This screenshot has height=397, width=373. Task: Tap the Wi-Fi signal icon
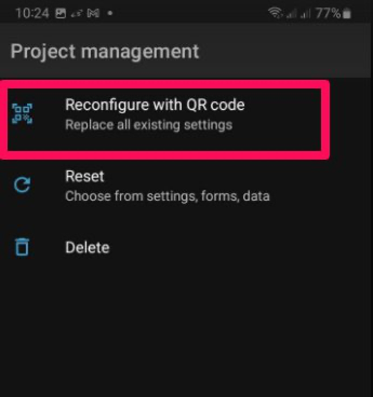275,12
